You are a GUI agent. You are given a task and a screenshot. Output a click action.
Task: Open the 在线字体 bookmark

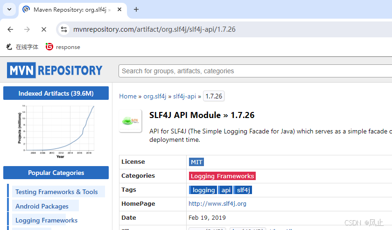(22, 47)
